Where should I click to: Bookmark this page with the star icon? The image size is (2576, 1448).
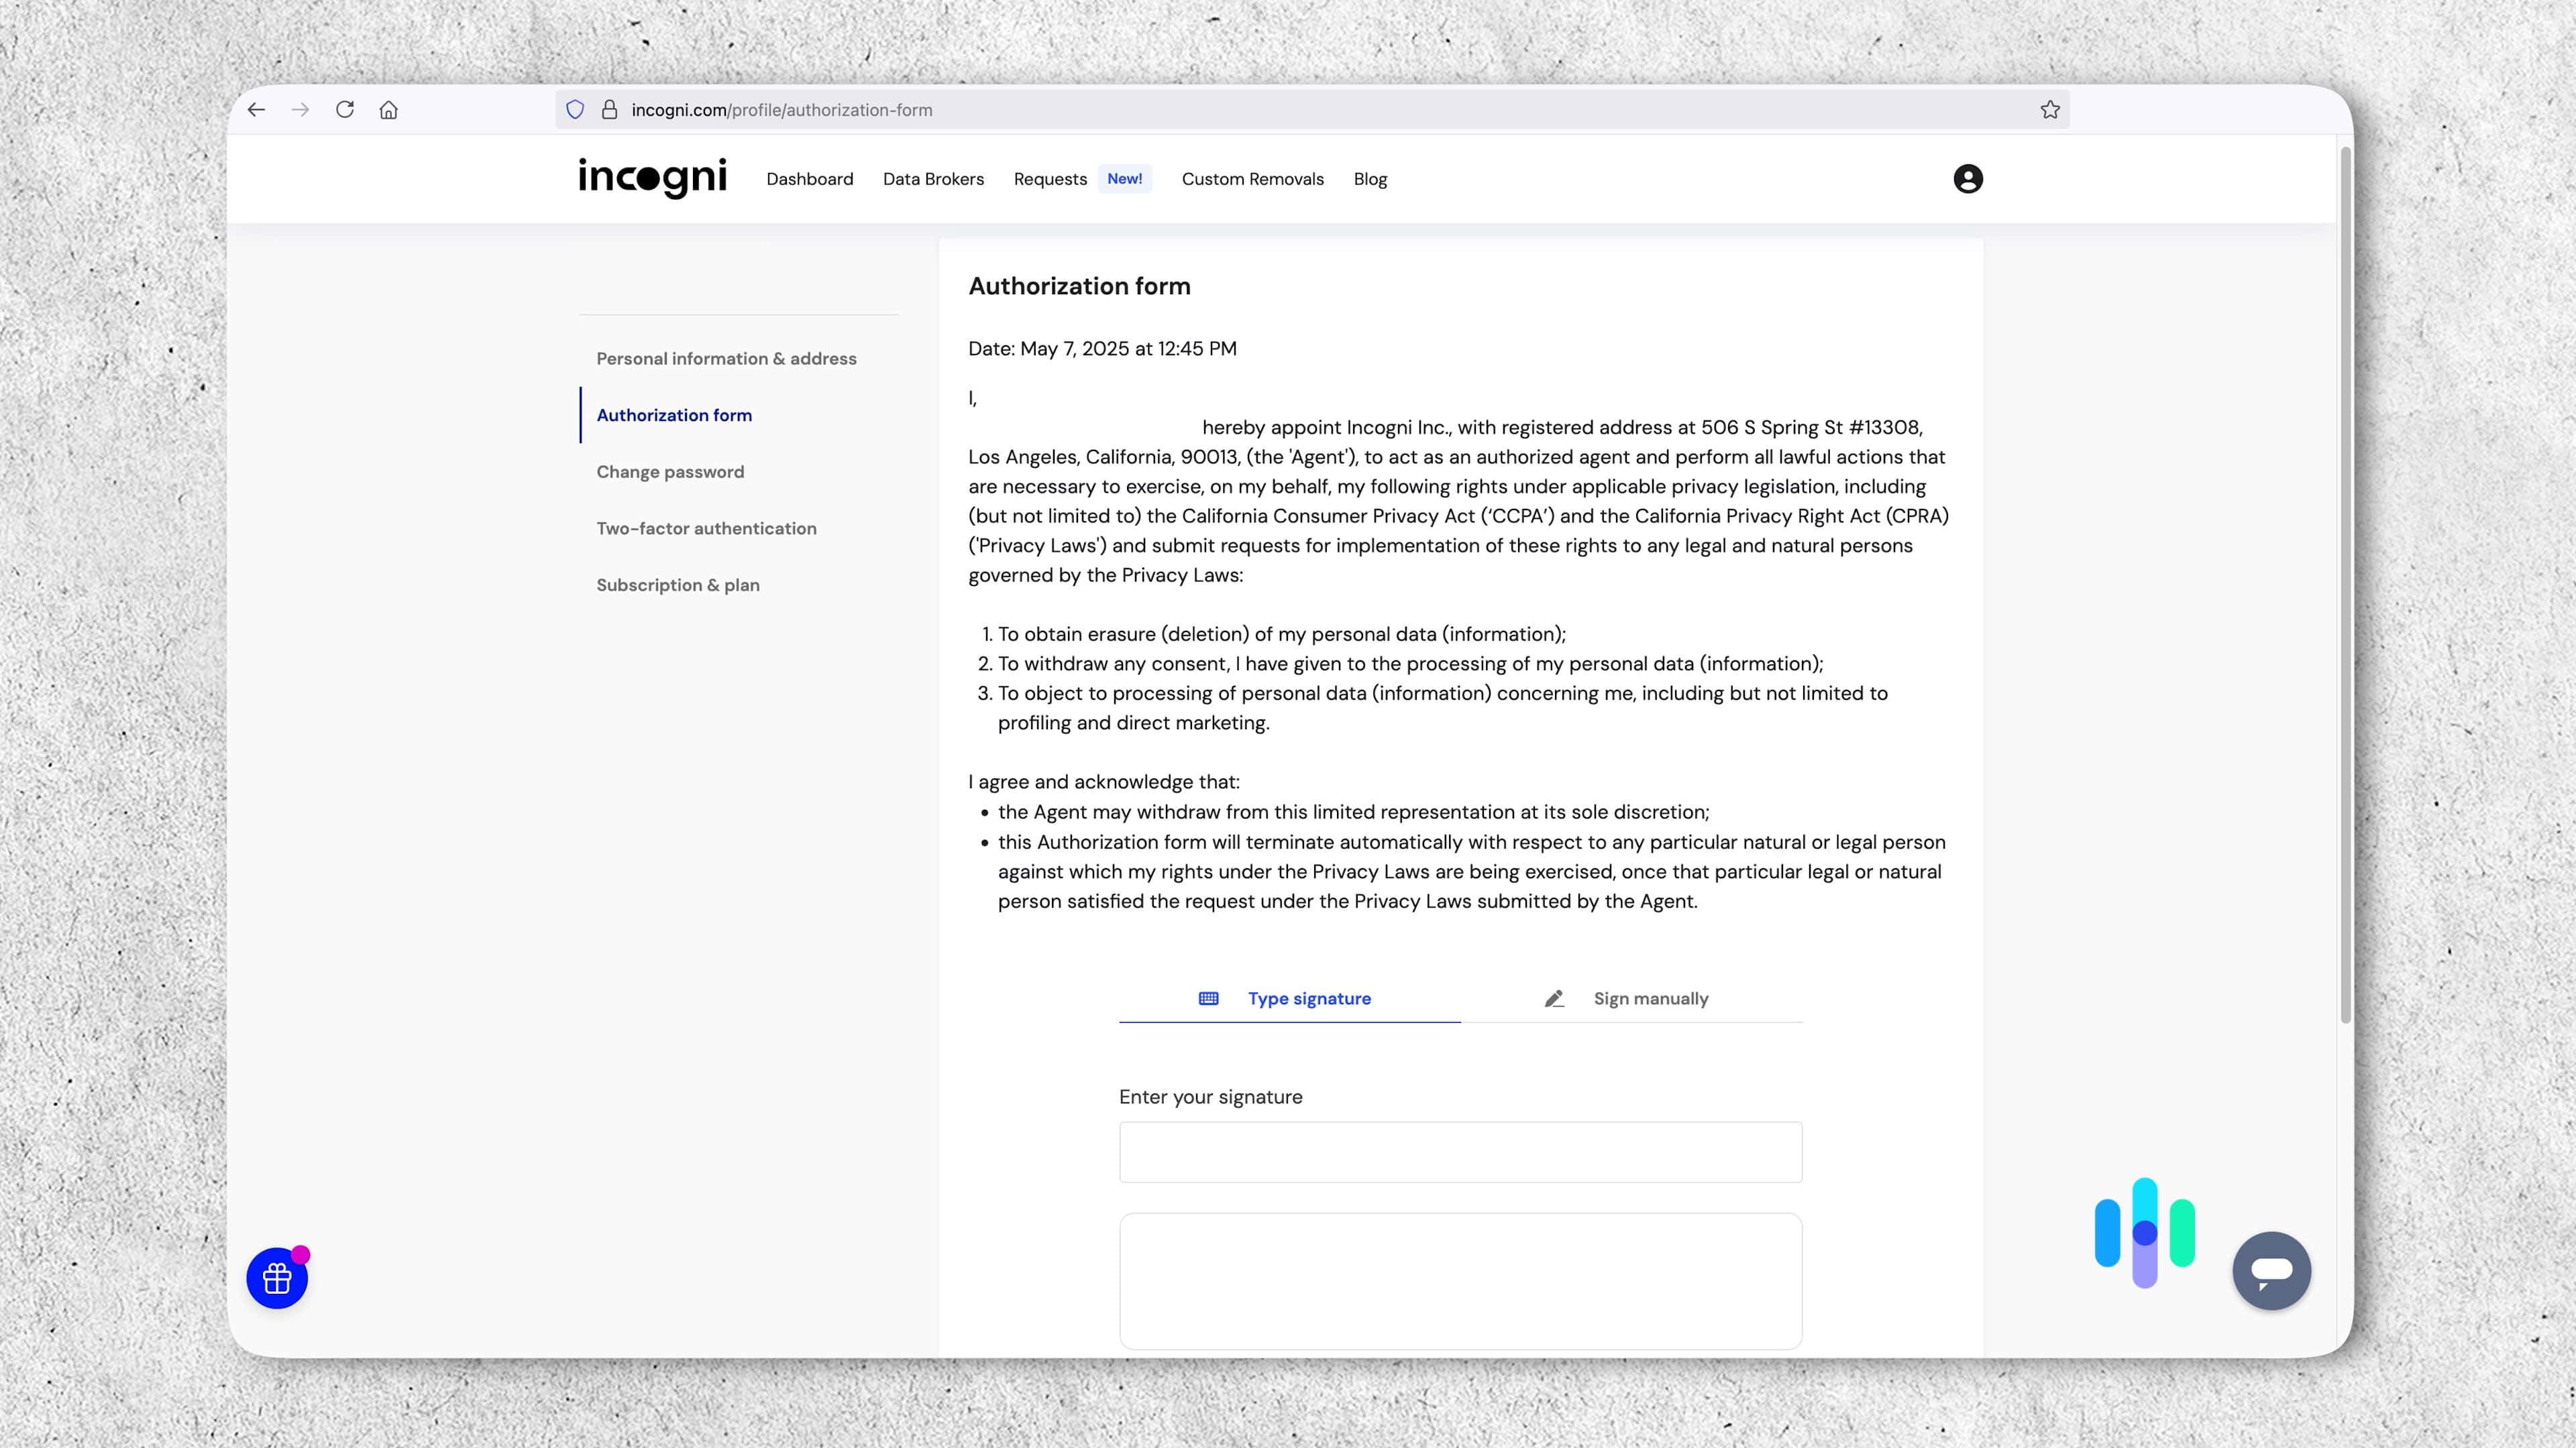pyautogui.click(x=2050, y=109)
